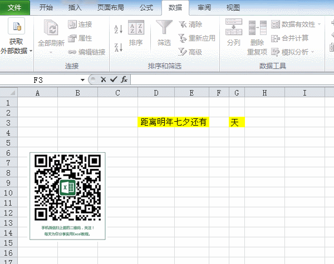Click 分列 text to columns
The height and width of the screenshot is (264, 334).
click(x=234, y=33)
